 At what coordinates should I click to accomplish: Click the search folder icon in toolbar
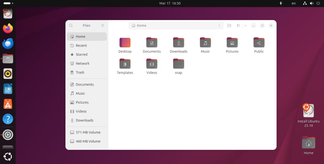tap(229, 25)
